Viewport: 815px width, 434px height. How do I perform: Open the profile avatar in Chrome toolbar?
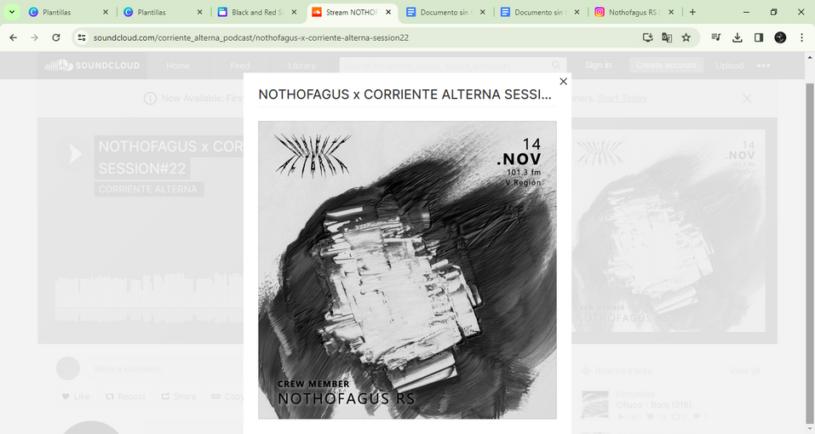[780, 37]
